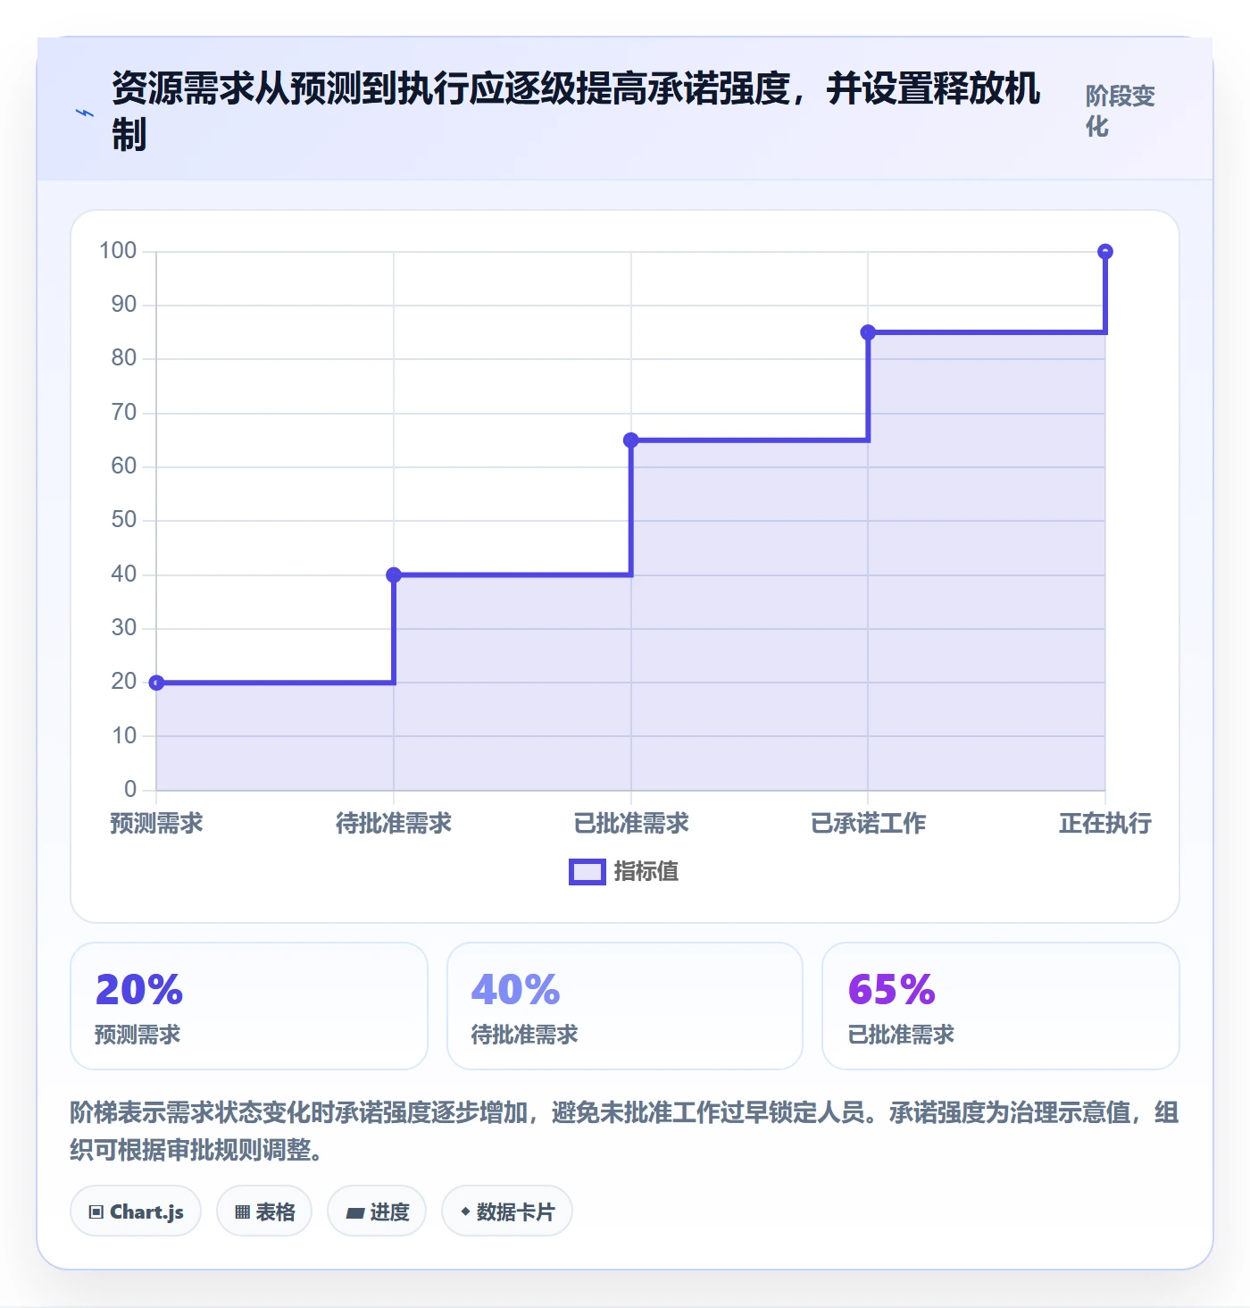Click the description paragraph starting 阶梯表示需求状态
Viewport: 1250px width, 1308px height.
pyautogui.click(x=625, y=1131)
